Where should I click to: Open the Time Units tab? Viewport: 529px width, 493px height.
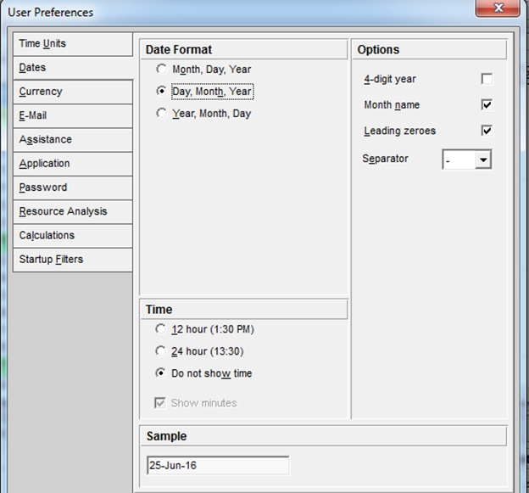coord(73,44)
